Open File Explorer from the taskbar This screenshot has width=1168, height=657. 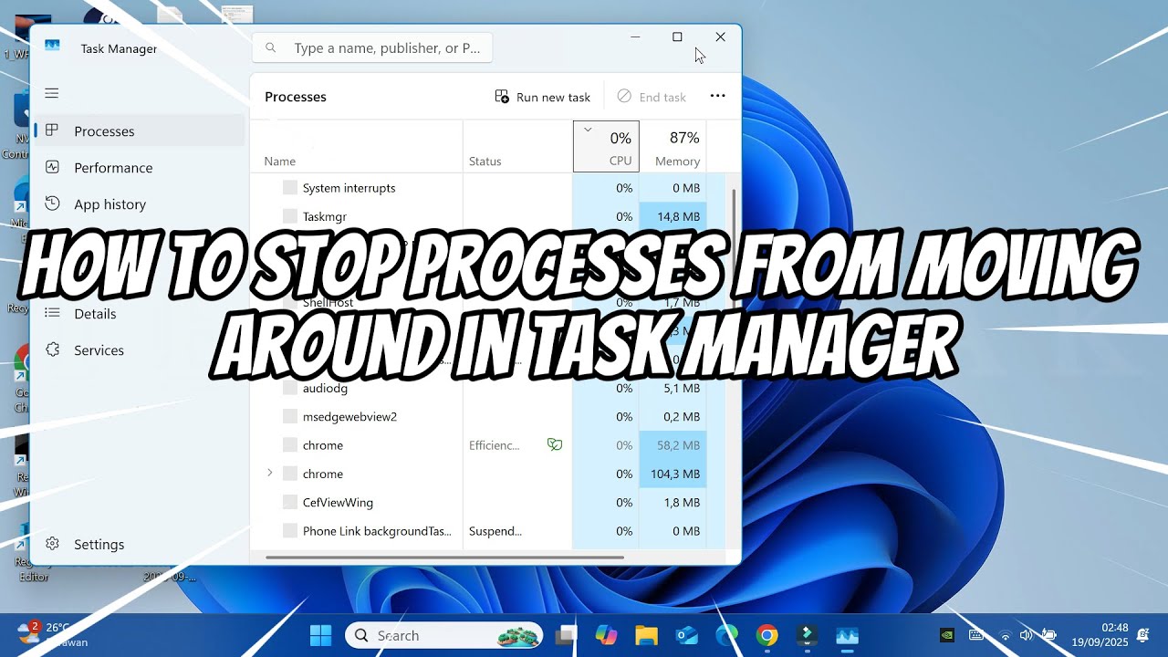pyautogui.click(x=646, y=635)
